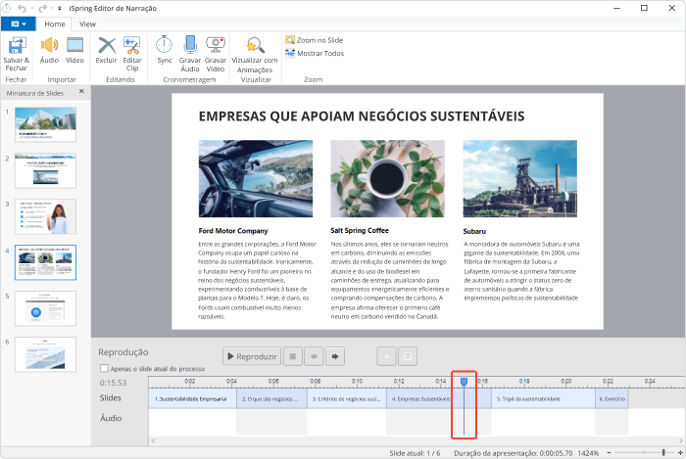Click the stop playback button
The width and height of the screenshot is (686, 459).
293,356
